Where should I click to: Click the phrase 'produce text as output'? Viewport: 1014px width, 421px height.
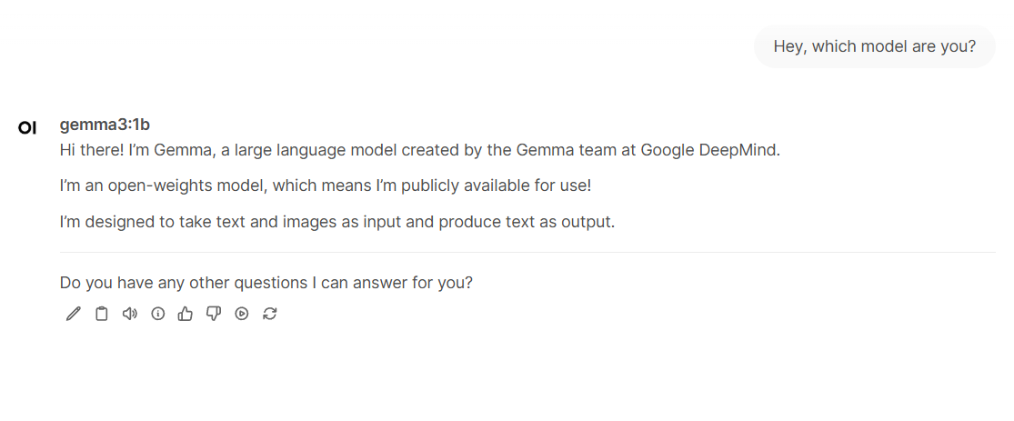click(x=526, y=222)
